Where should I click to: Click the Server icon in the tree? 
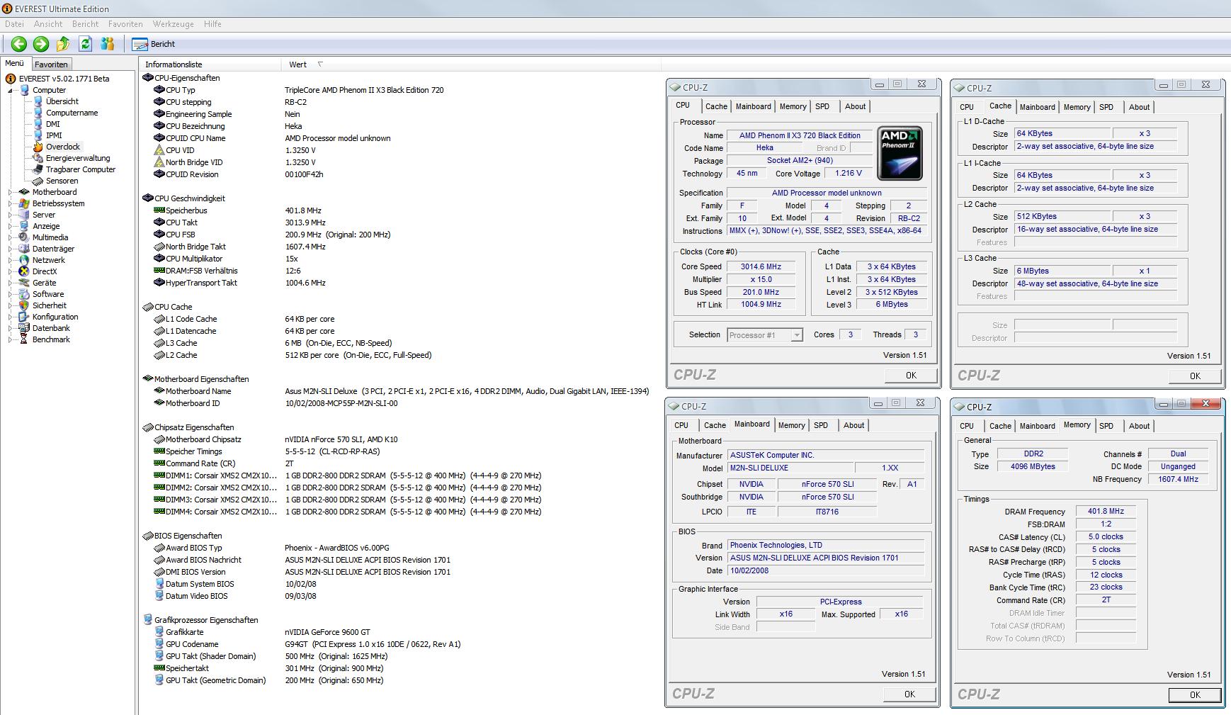click(x=24, y=215)
